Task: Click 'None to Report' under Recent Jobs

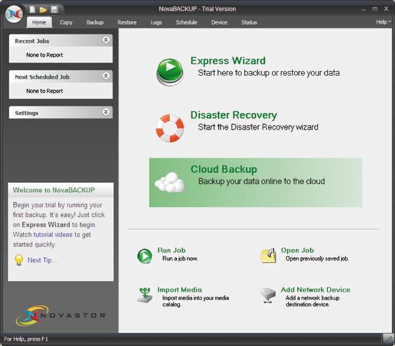Action: (45, 55)
